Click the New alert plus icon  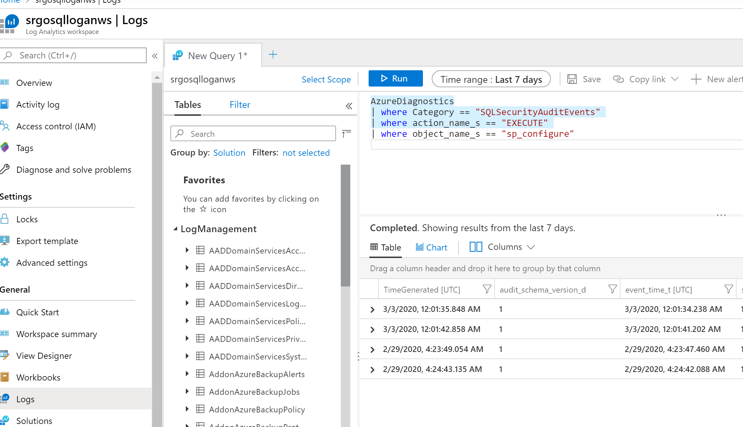click(696, 79)
